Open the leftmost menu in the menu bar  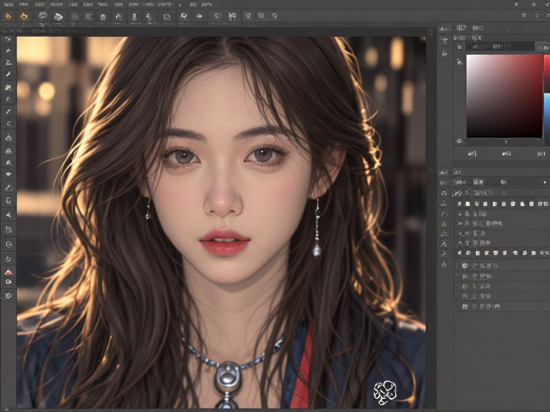pyautogui.click(x=9, y=4)
